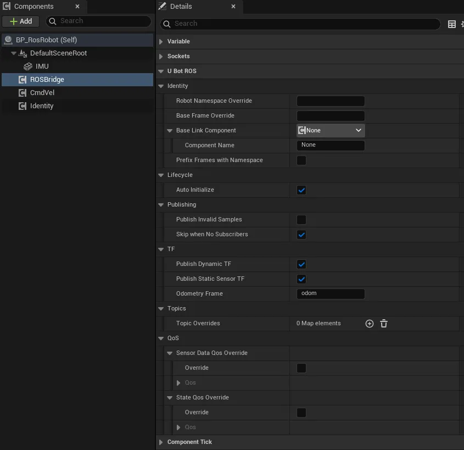Click the DefaultSceneRoot scene component icon
The width and height of the screenshot is (464, 450).
[x=23, y=53]
